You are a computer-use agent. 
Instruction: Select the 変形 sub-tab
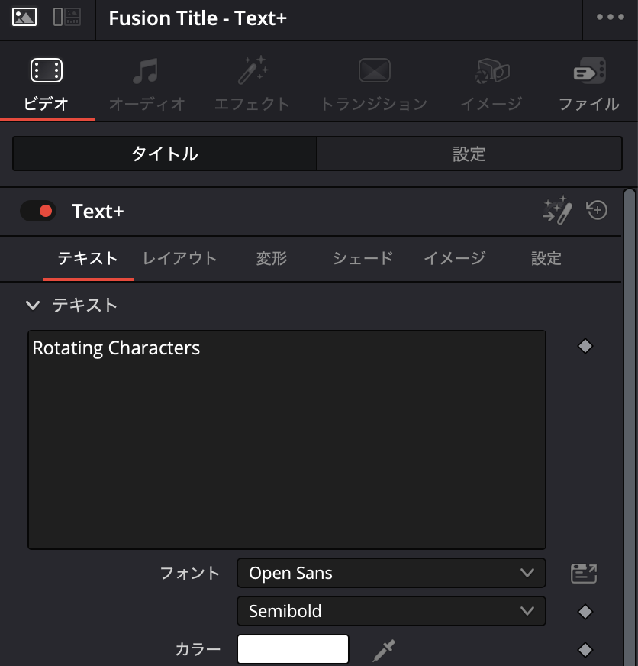pyautogui.click(x=272, y=258)
